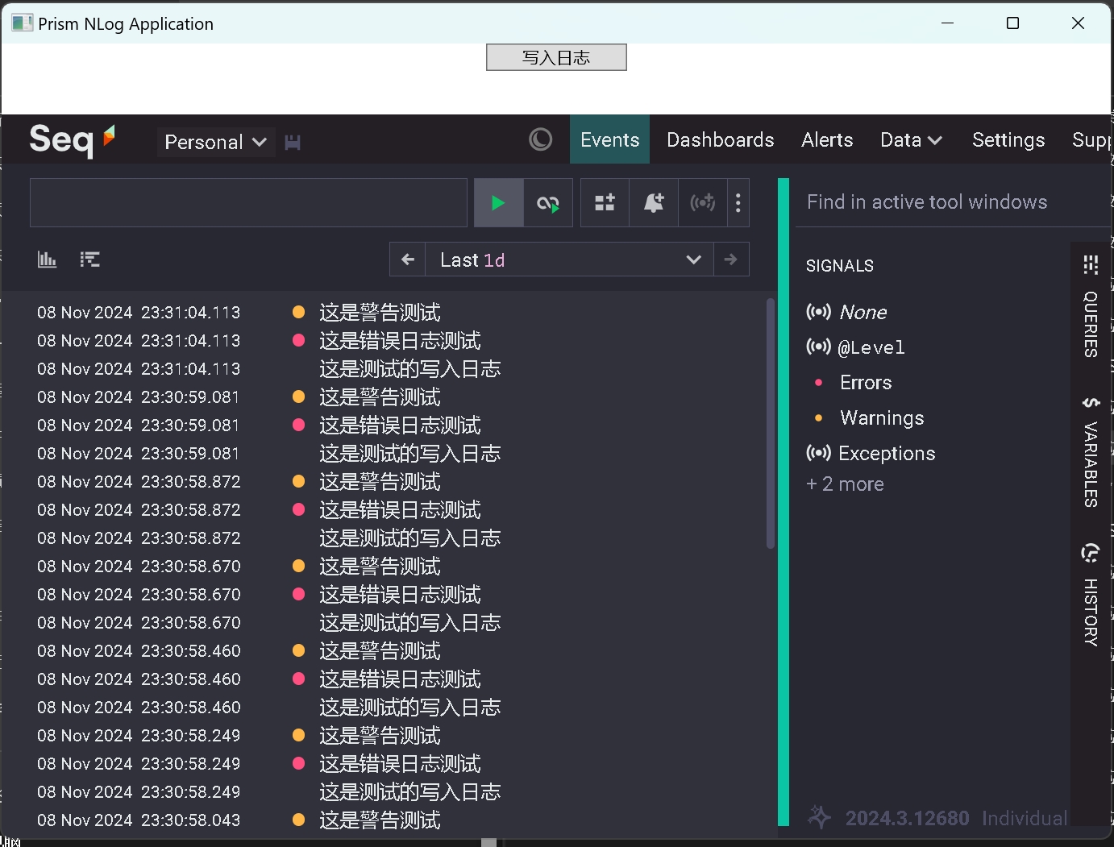The image size is (1114, 847).
Task: Open the QUERIES side tab
Action: 1091,324
